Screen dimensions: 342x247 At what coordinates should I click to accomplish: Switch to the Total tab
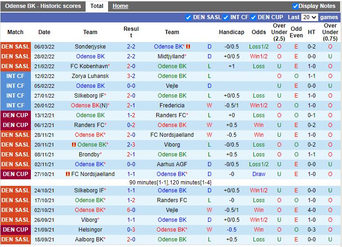tap(97, 6)
